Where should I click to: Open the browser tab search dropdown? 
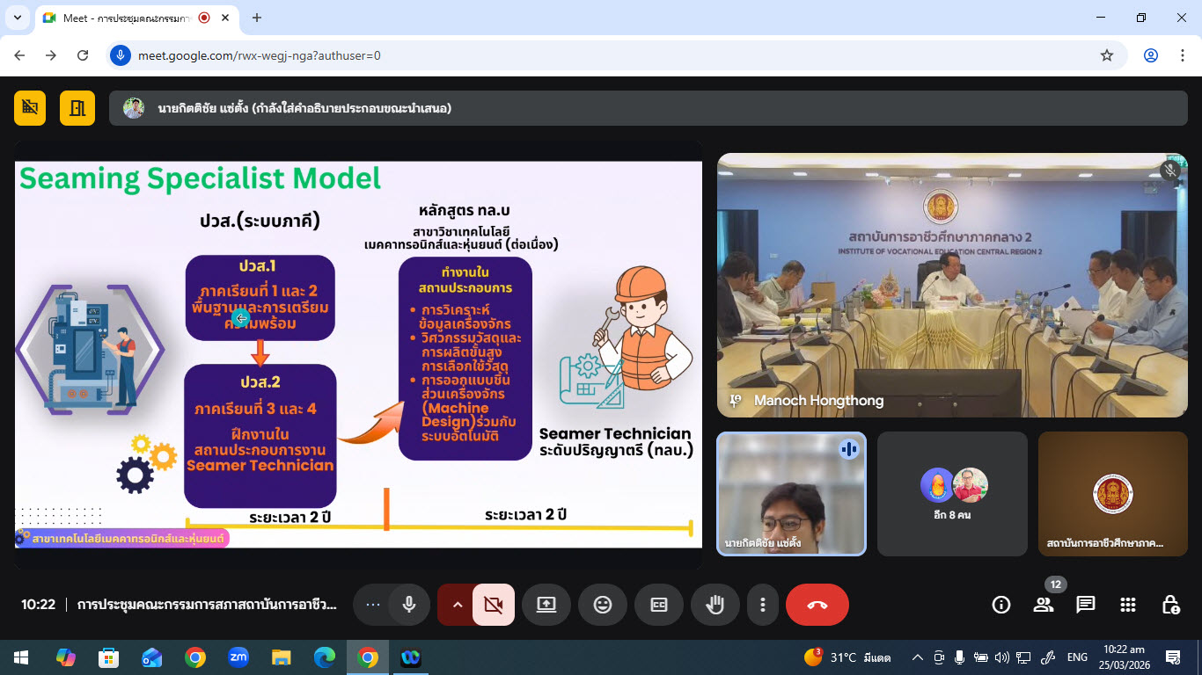click(x=18, y=18)
